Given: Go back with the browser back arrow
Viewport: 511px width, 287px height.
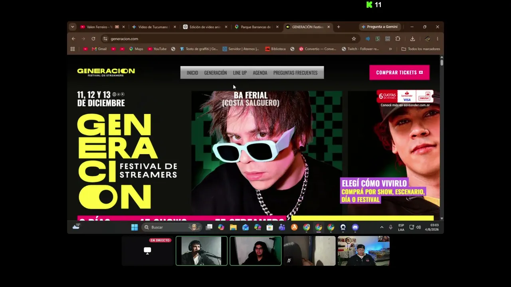Looking at the screenshot, I should coord(73,39).
